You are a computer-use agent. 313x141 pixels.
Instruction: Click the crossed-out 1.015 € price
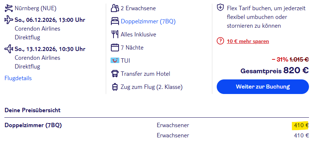(x=299, y=59)
